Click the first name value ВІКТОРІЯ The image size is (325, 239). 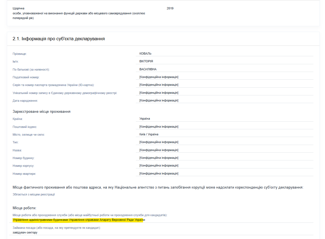tap(146, 61)
